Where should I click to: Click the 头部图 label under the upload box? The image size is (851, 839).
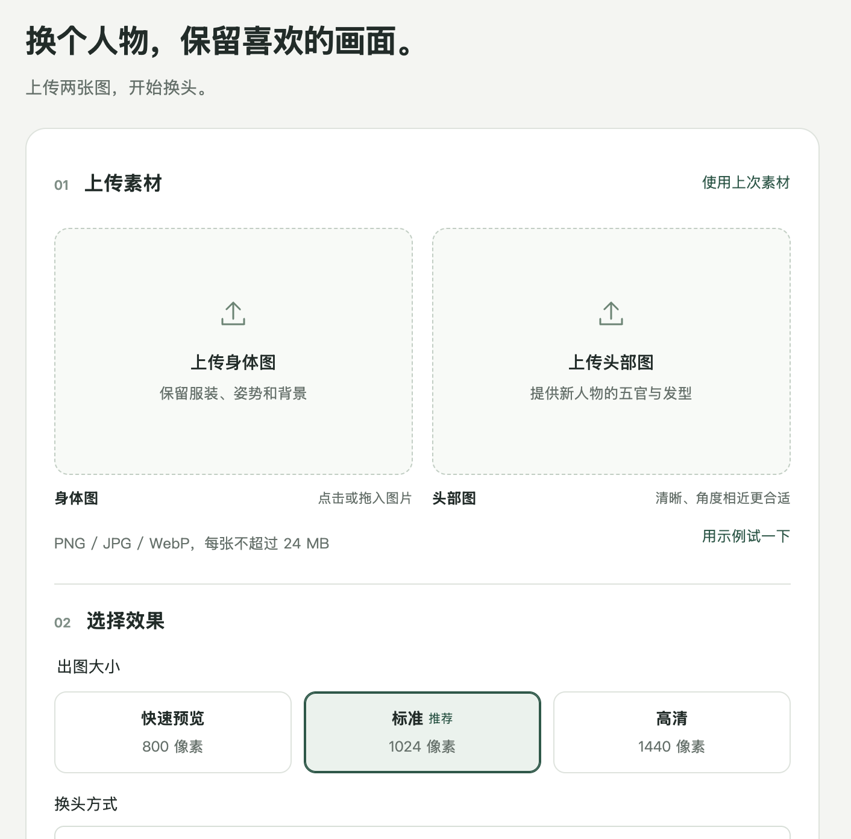[454, 498]
